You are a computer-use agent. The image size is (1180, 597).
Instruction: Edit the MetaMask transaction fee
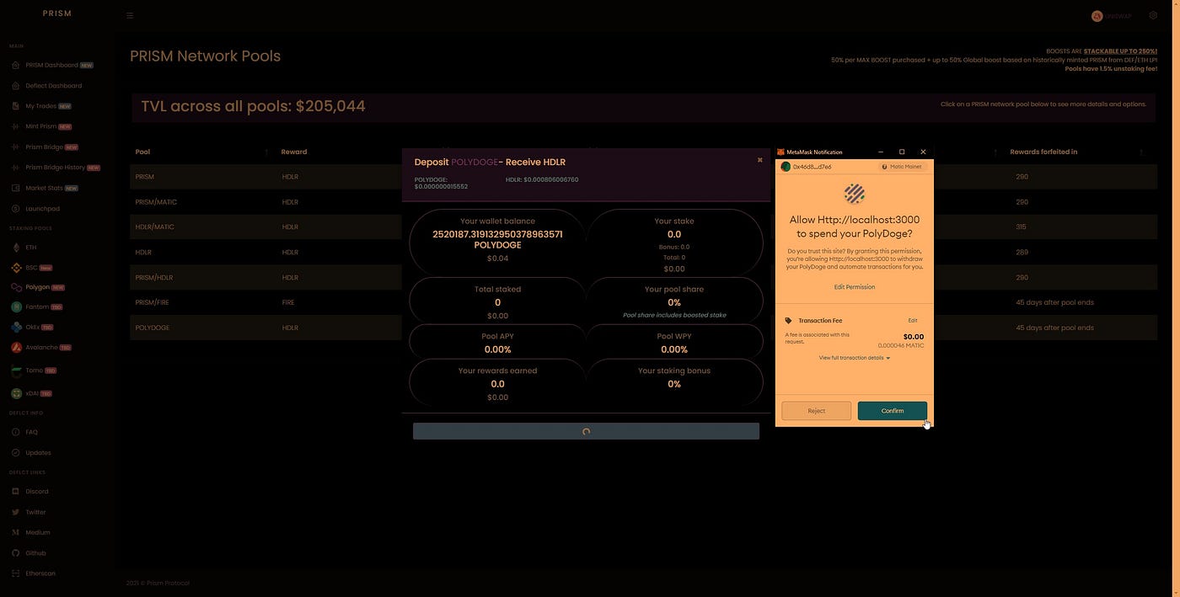pyautogui.click(x=913, y=321)
